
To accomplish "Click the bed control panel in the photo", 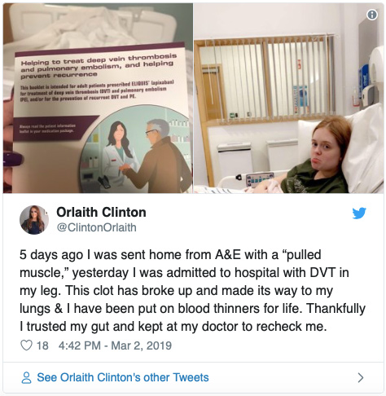I will 260,178.
